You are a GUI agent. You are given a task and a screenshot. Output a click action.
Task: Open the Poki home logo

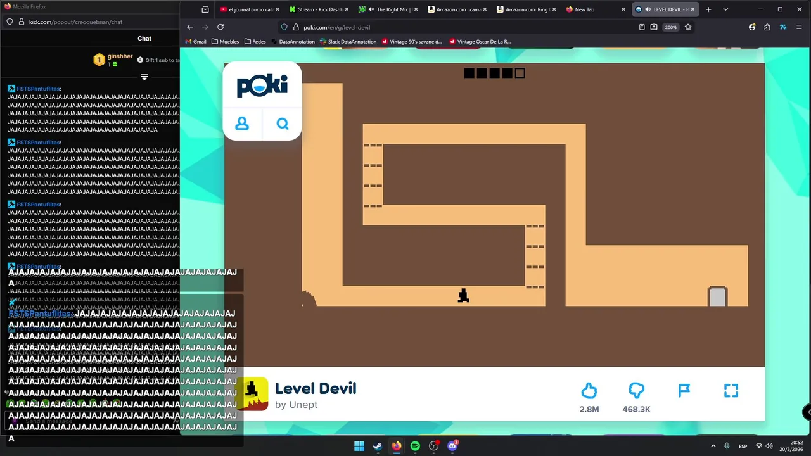point(262,85)
